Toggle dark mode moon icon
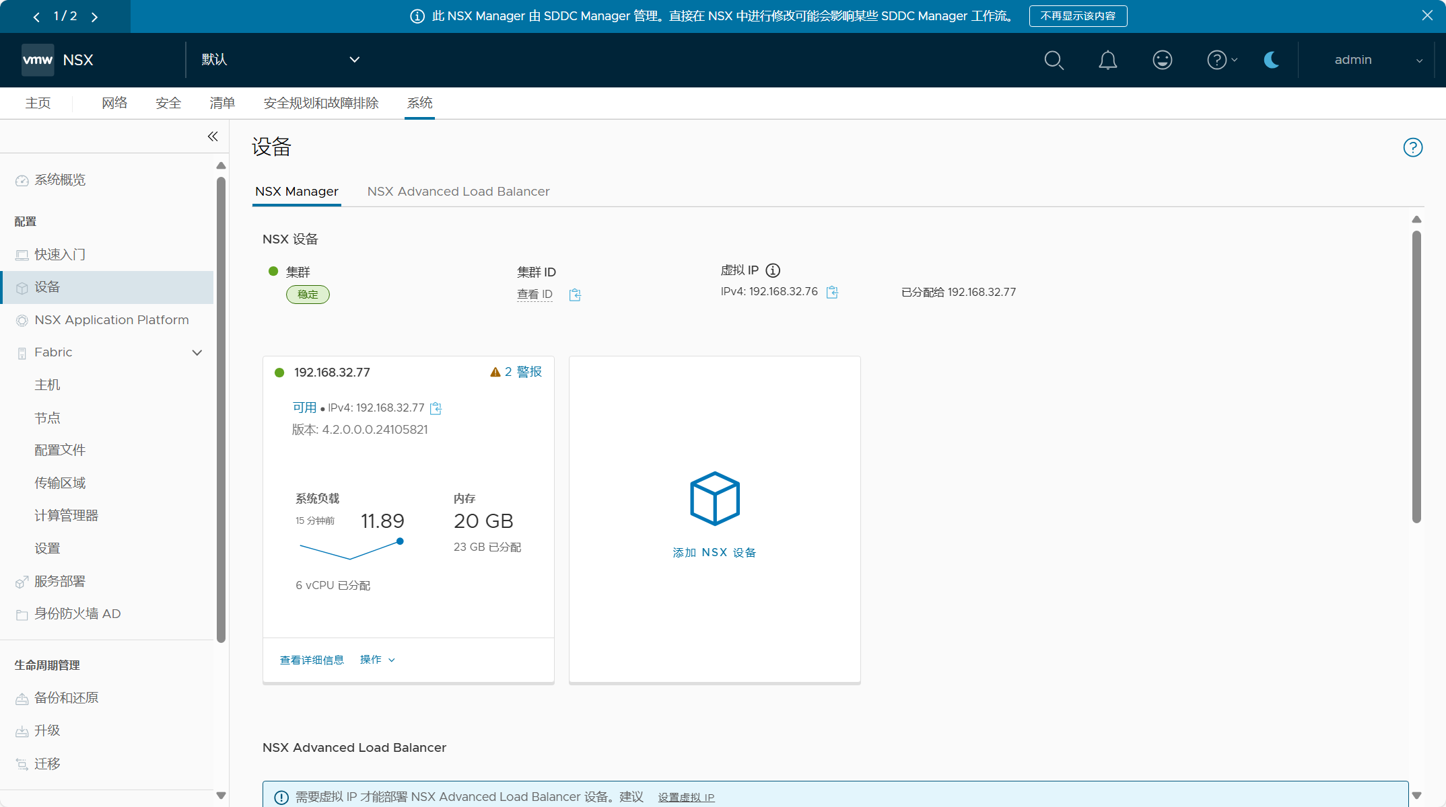The width and height of the screenshot is (1446, 807). 1271,61
